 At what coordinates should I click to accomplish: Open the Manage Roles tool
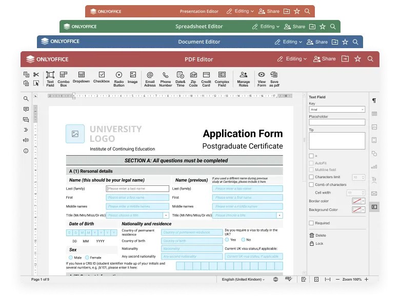pyautogui.click(x=244, y=78)
